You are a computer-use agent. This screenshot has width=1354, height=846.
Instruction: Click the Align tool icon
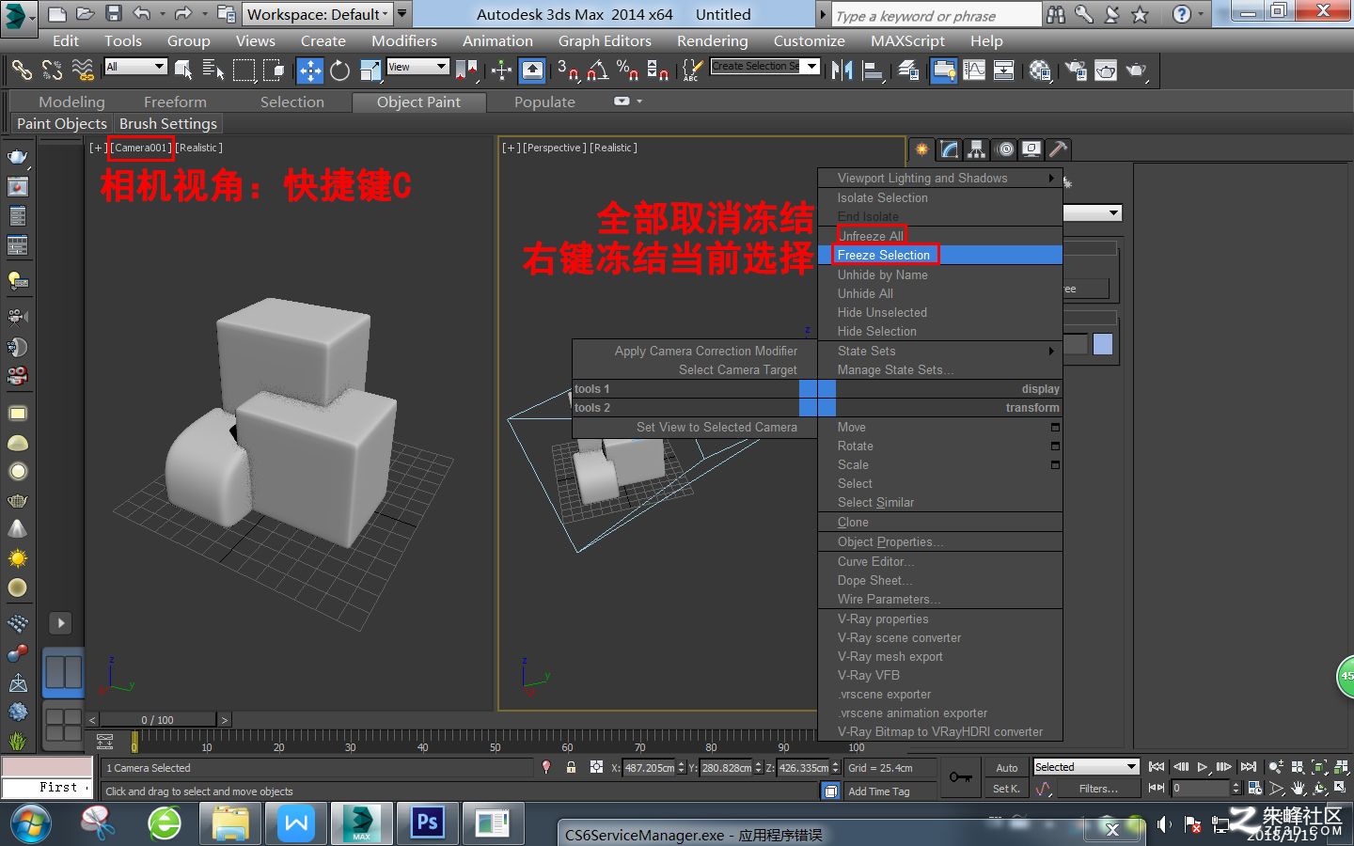click(x=873, y=70)
